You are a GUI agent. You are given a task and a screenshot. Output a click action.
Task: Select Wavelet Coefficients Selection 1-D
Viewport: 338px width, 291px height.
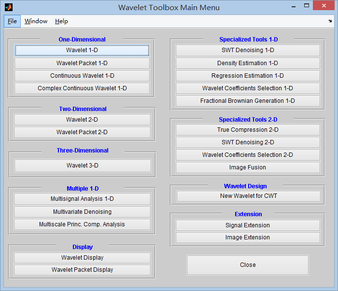point(248,88)
